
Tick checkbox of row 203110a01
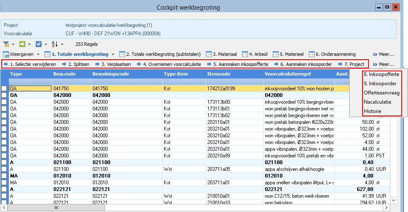[4, 122]
